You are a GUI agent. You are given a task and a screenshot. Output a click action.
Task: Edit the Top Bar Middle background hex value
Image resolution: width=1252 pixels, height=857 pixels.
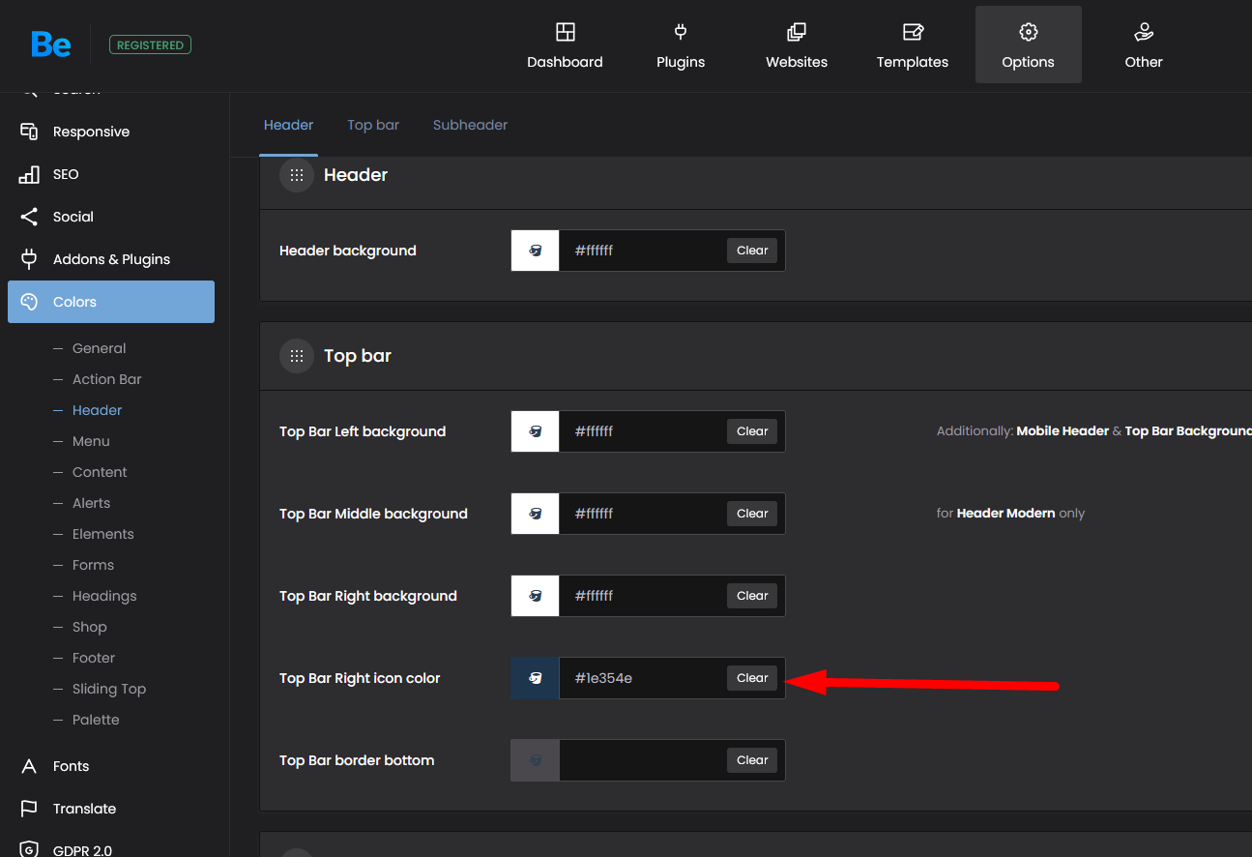(x=642, y=514)
